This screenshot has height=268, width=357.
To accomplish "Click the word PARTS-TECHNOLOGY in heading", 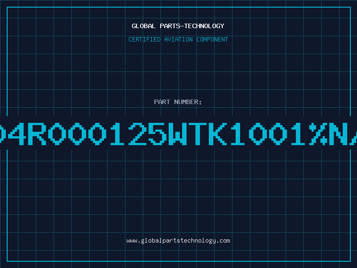I will point(192,26).
